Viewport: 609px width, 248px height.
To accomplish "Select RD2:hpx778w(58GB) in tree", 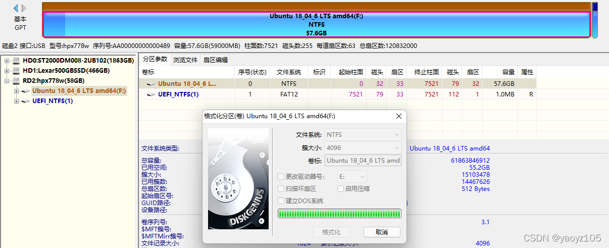I will tap(54, 81).
